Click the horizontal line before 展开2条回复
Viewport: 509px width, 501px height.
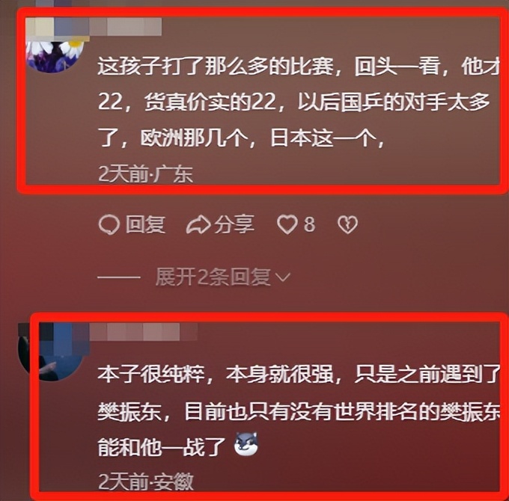[x=119, y=277]
